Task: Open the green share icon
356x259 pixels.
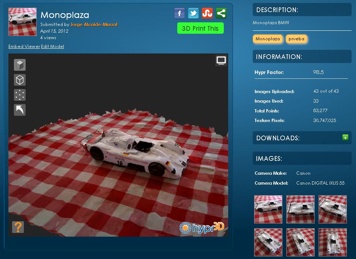Action: [221, 14]
